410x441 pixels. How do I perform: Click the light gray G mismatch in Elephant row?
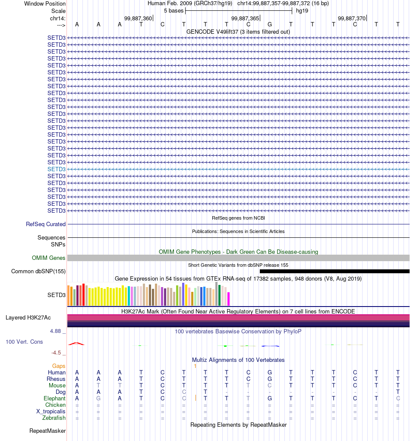tap(98, 398)
